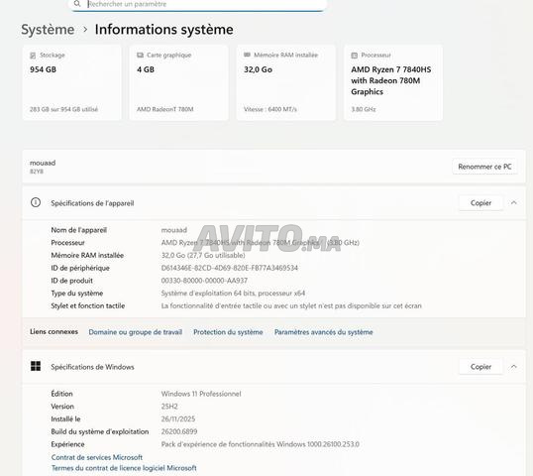Screen dimensions: 533x476
Task: Click the Windows logo beside Spécifications de Windows
Action: click(x=36, y=366)
